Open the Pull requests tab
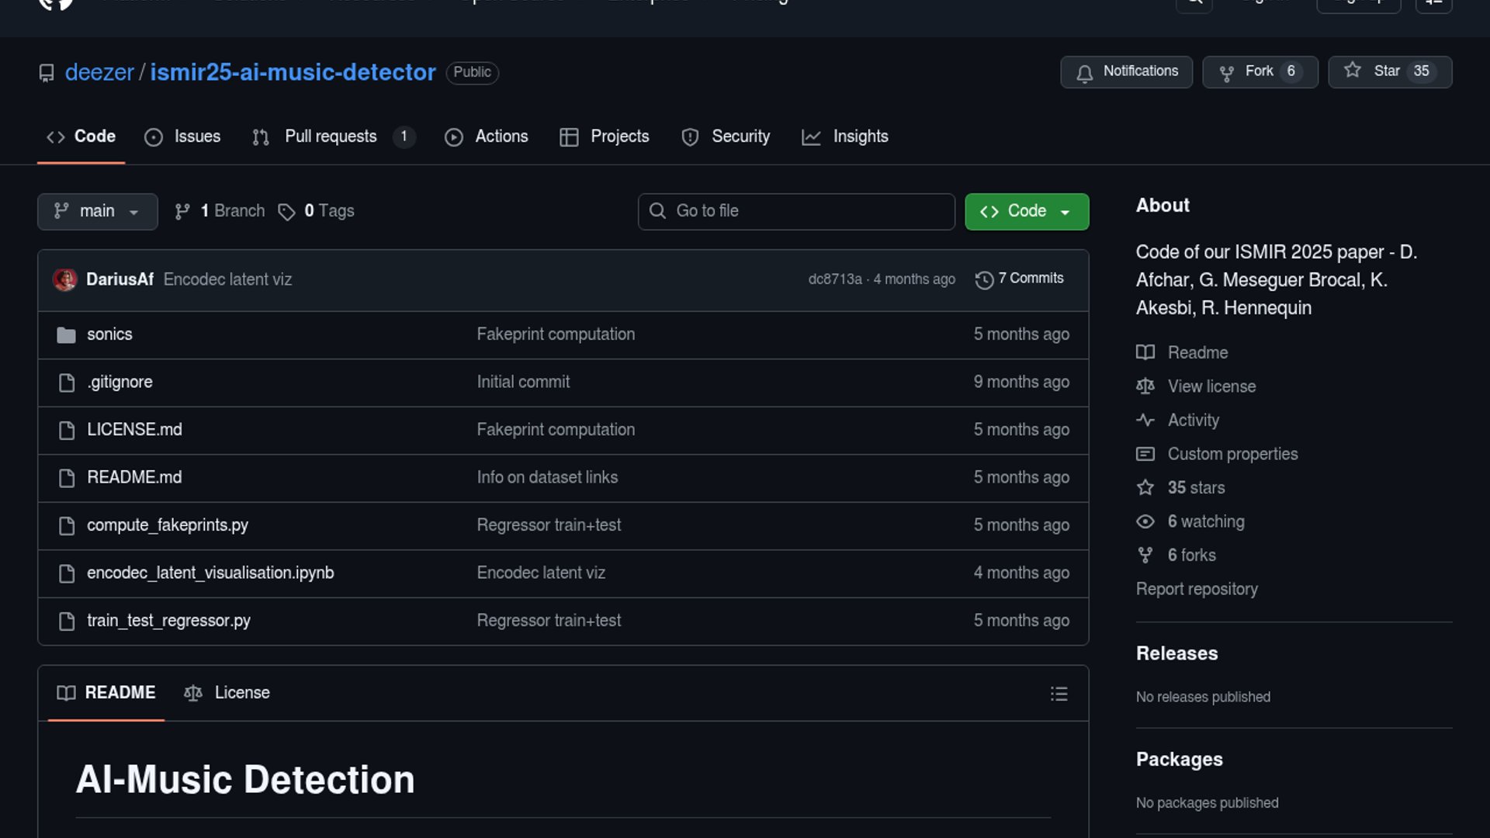1490x838 pixels. click(331, 137)
